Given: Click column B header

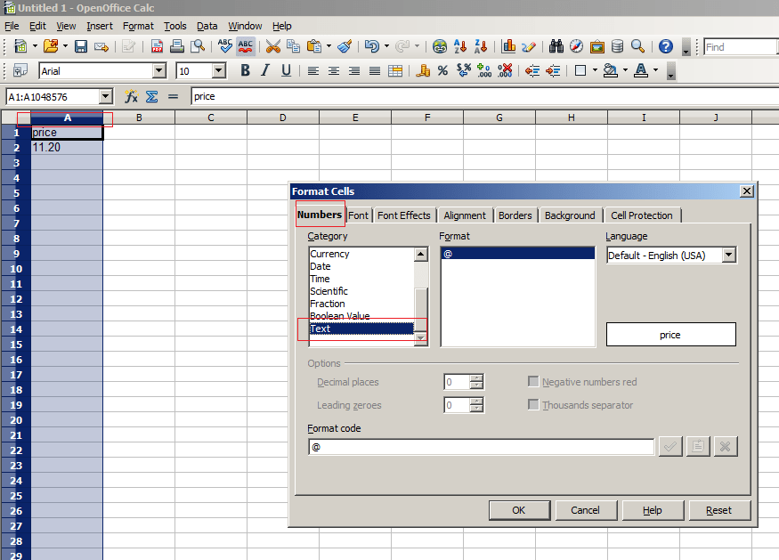Looking at the screenshot, I should coord(139,118).
